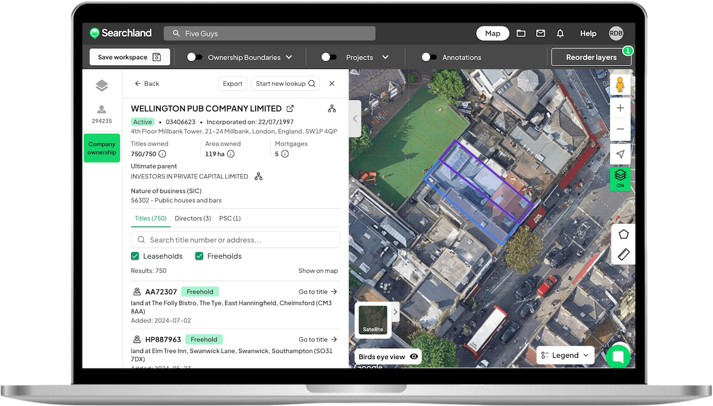Viewport: 713px width, 406px height.
Task: Uncheck the Freeholds checkbox
Action: (200, 256)
